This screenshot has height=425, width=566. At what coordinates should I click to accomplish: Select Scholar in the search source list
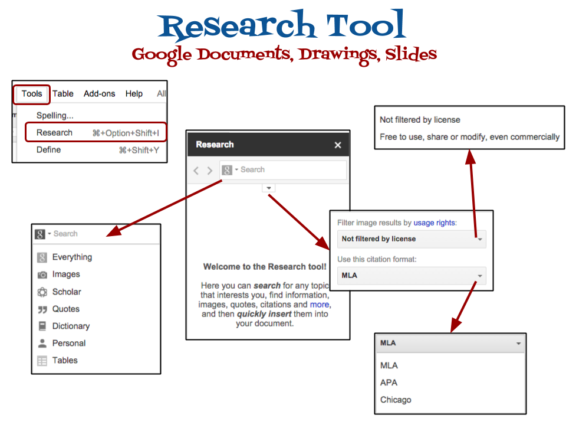(x=67, y=292)
